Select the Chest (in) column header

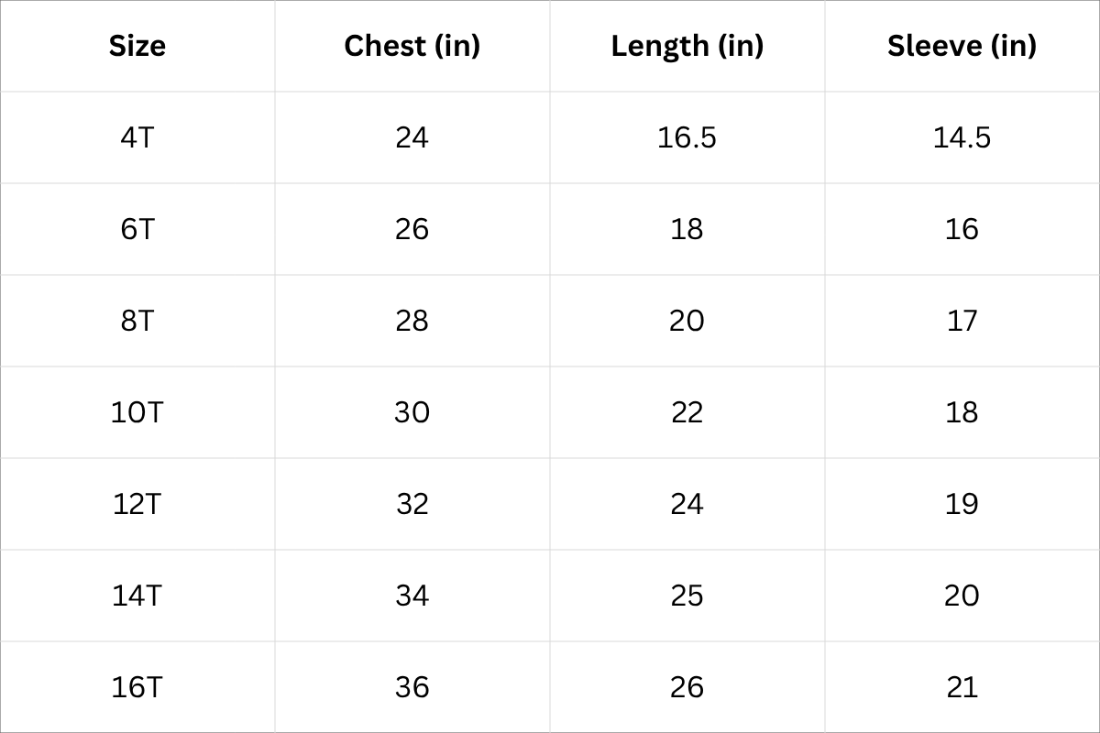pyautogui.click(x=412, y=46)
